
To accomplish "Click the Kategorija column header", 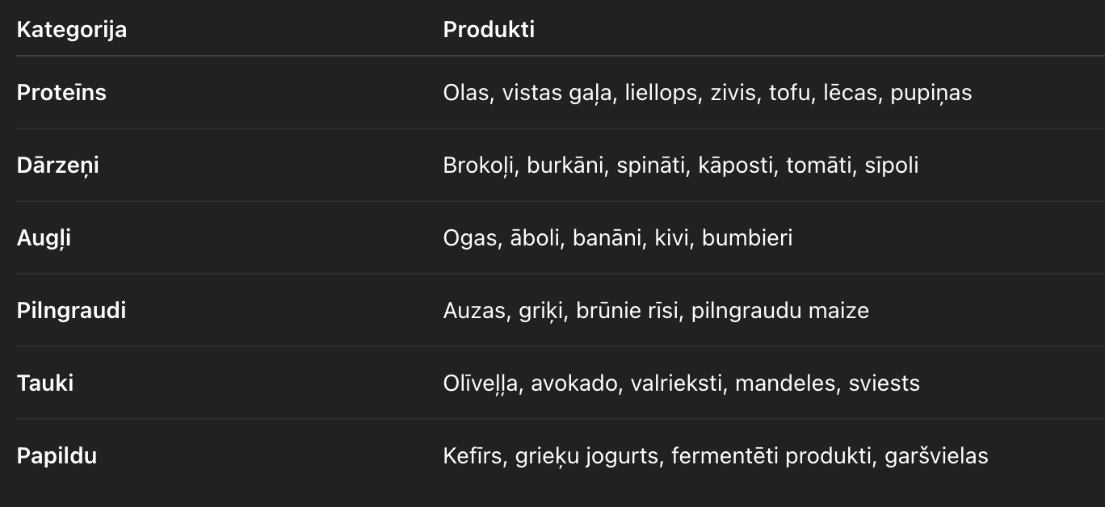I will coord(72,30).
